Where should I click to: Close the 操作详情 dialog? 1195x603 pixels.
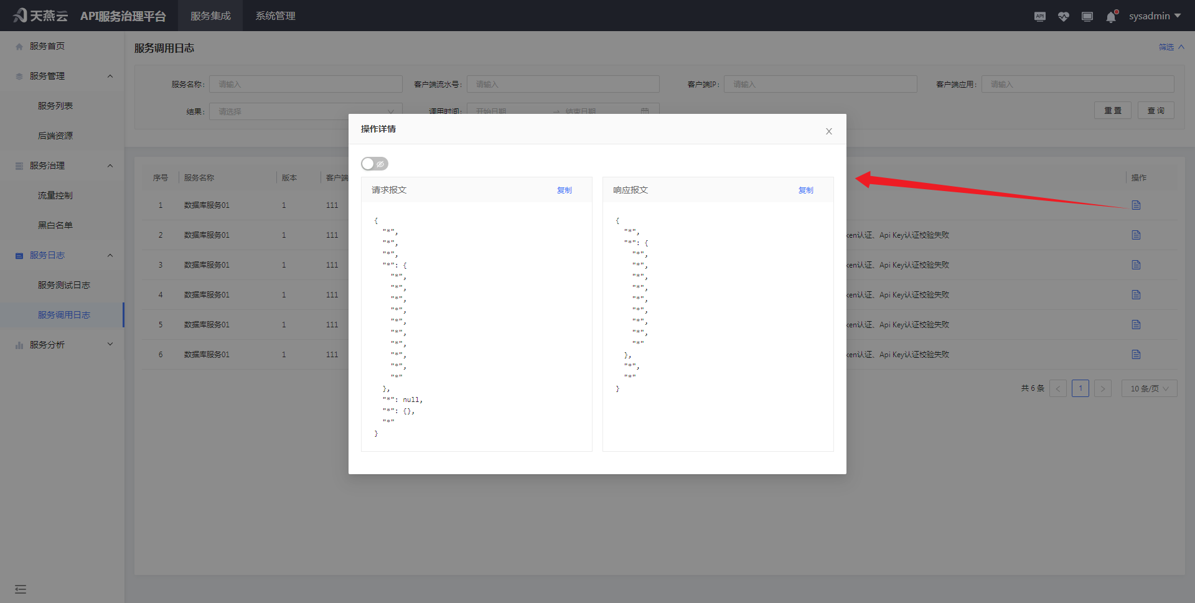coord(828,131)
